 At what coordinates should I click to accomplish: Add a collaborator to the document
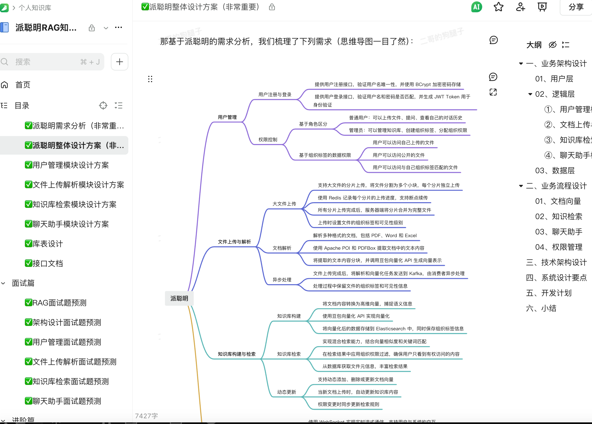point(520,7)
